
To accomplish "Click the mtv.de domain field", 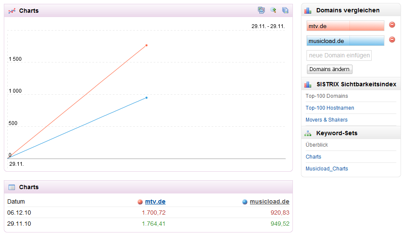I will coord(345,26).
